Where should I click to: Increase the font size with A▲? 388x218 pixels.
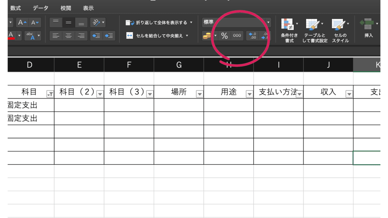[x=22, y=22]
